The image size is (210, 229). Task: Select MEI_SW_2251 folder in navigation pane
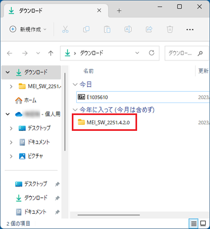pyautogui.click(x=40, y=86)
